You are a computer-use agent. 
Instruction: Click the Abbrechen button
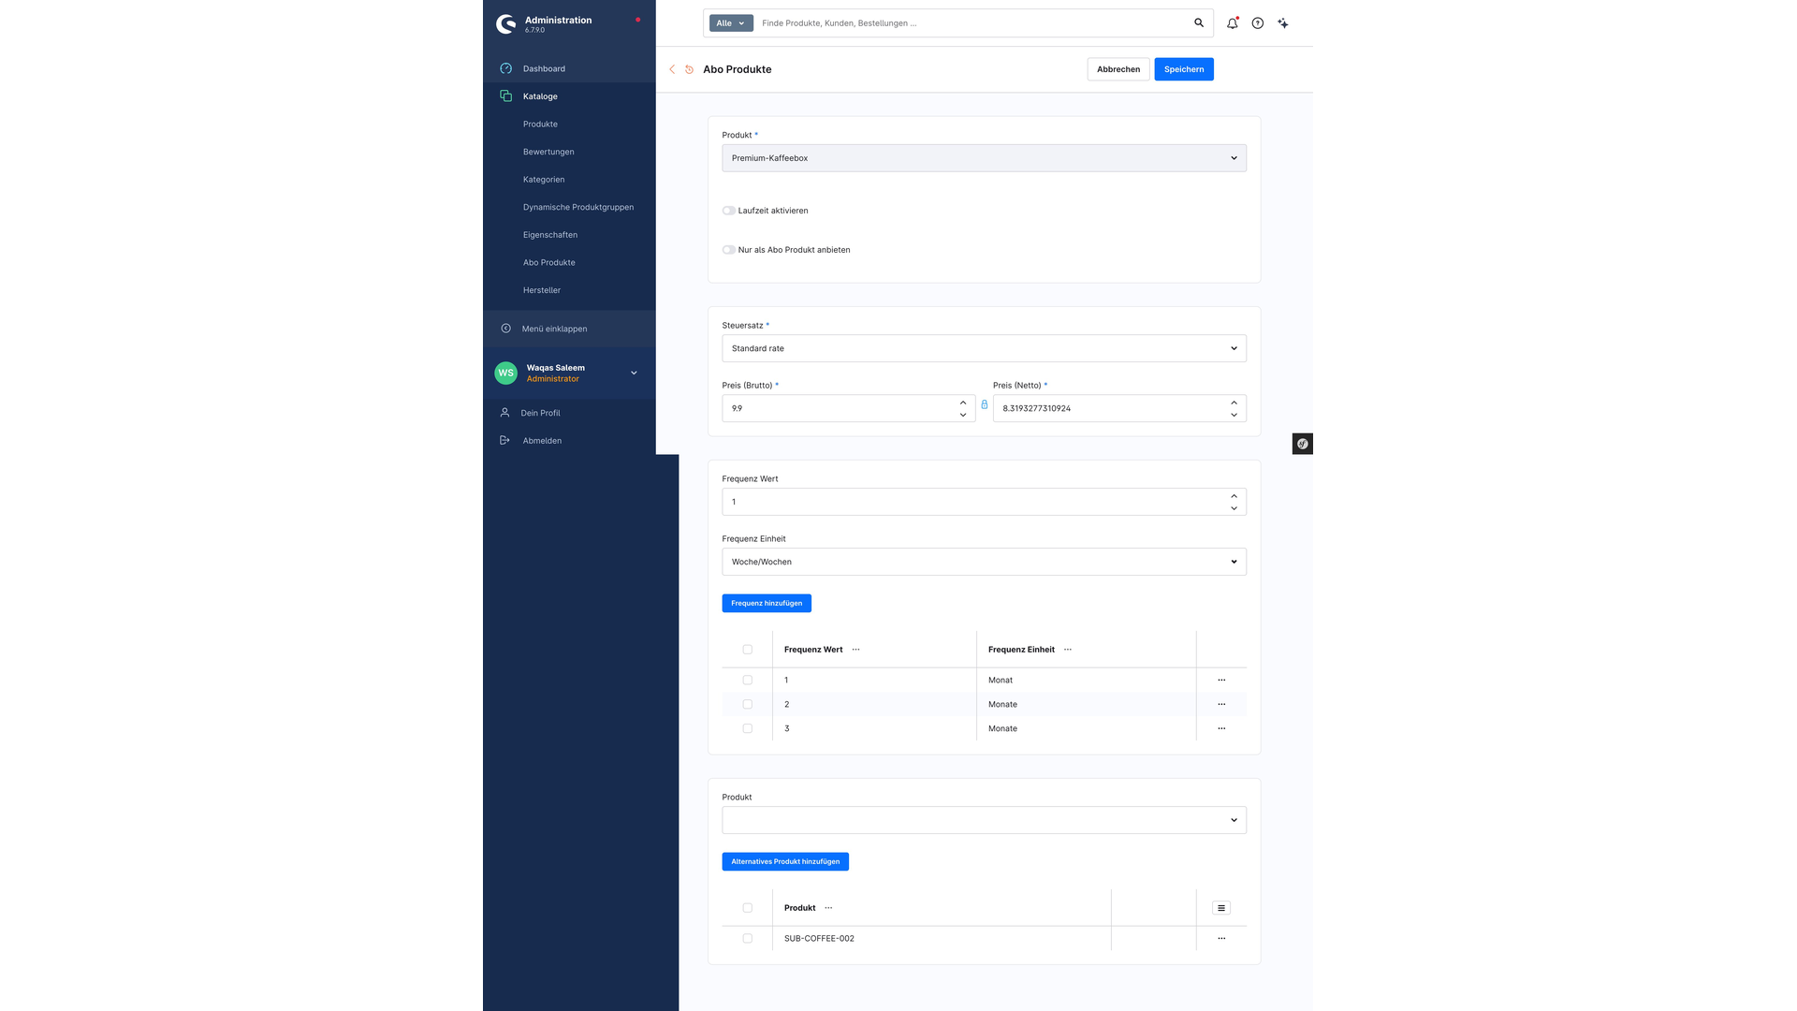1118,69
